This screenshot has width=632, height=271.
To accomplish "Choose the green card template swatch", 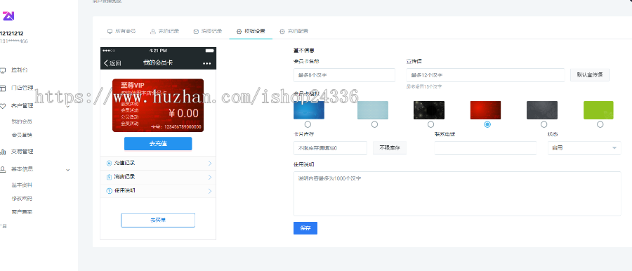I will (x=598, y=110).
